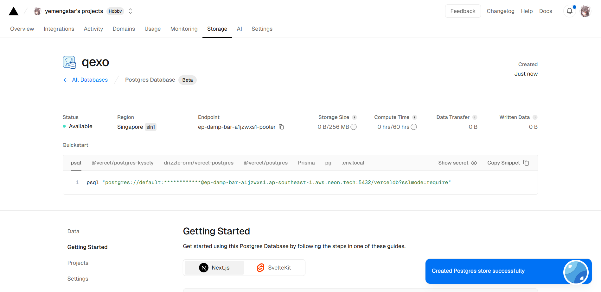Open the .env.local snippet tab
The image size is (601, 292).
(x=353, y=163)
